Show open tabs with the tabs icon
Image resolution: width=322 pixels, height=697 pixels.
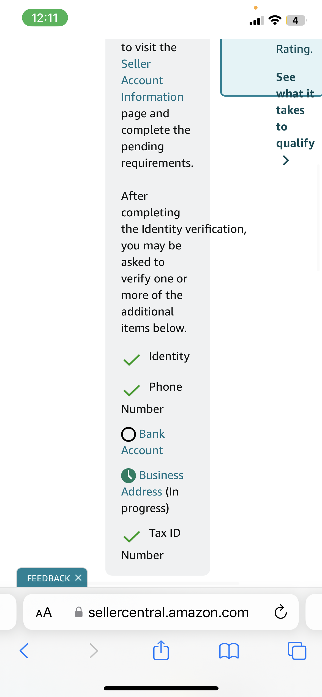tap(297, 651)
